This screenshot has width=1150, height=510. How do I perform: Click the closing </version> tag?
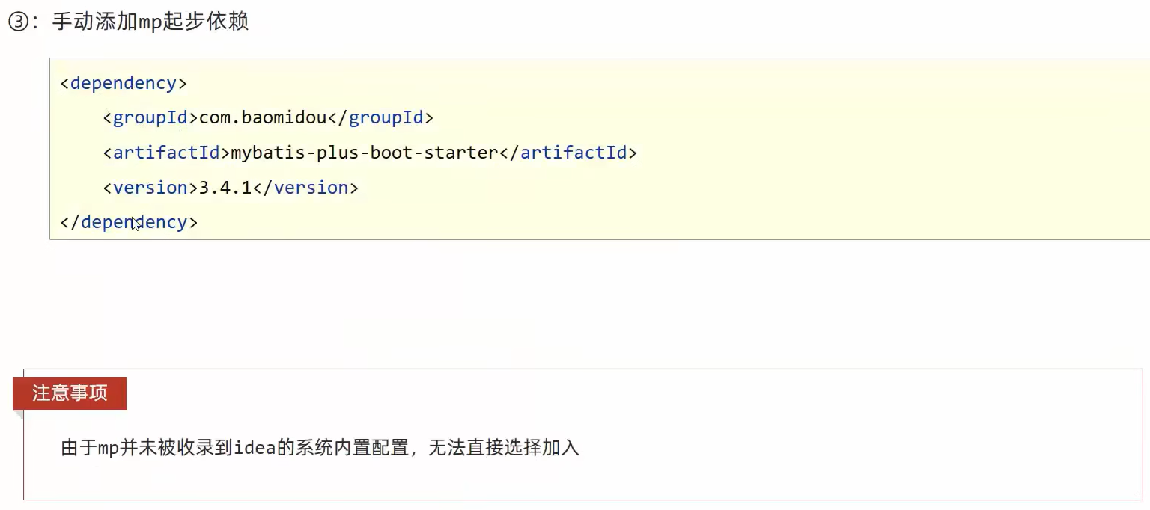[x=305, y=188]
